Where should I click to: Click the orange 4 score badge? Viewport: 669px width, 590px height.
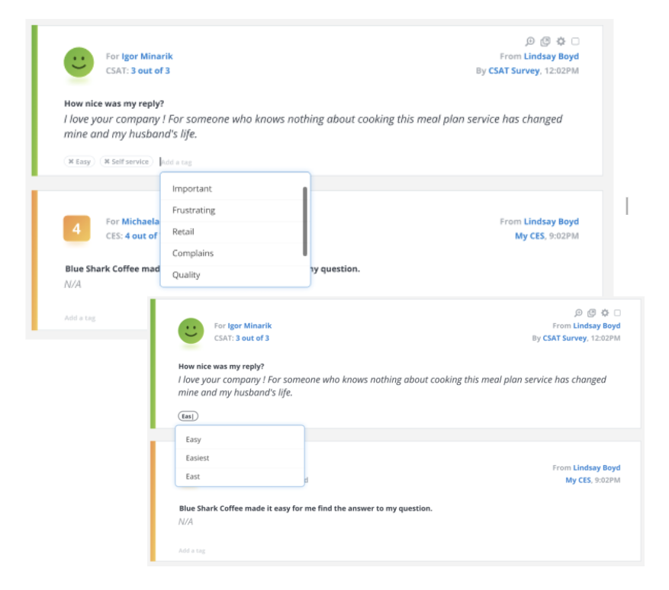(77, 229)
